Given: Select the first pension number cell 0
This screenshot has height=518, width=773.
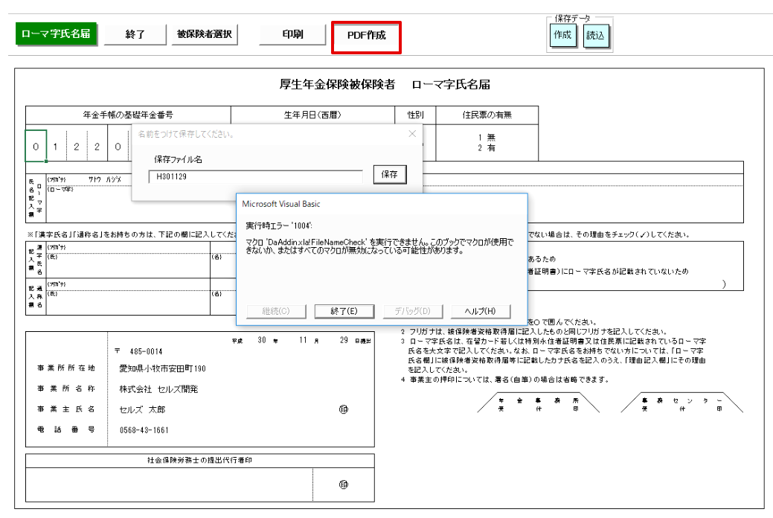Looking at the screenshot, I should pos(36,146).
